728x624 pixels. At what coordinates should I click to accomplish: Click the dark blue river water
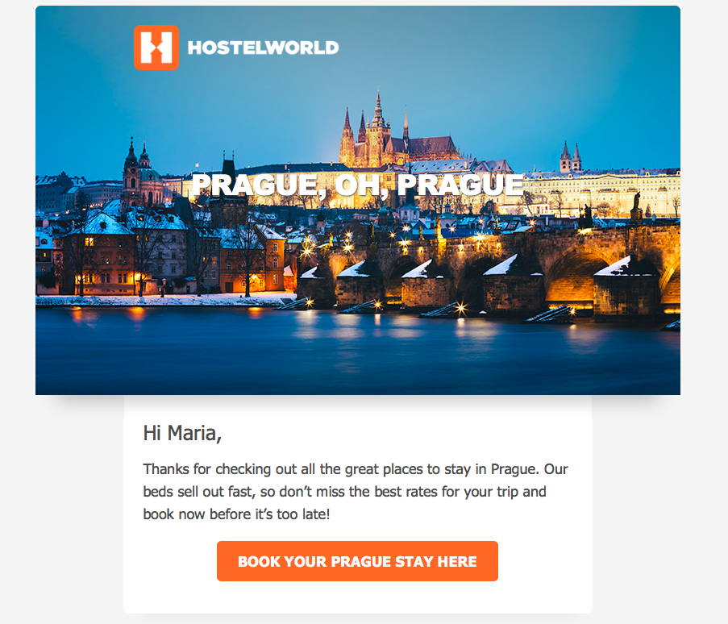pos(357,353)
